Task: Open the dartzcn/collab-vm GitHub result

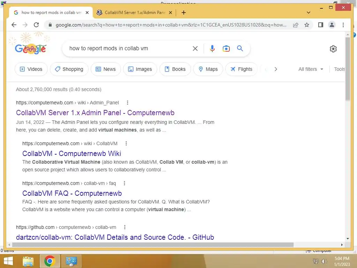Action: (x=115, y=237)
